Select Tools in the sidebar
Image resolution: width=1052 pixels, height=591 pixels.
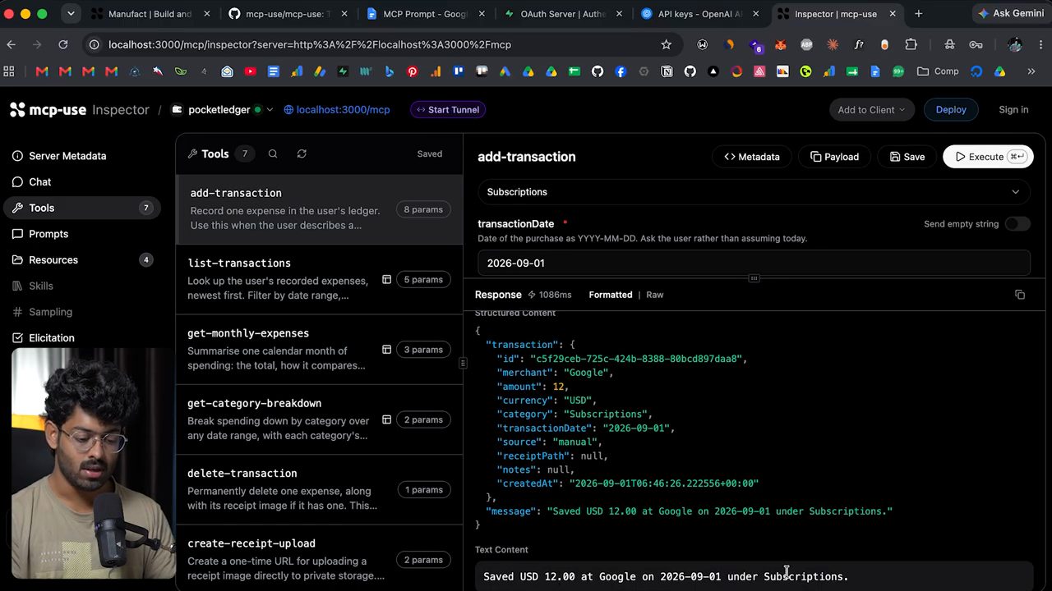(82, 208)
